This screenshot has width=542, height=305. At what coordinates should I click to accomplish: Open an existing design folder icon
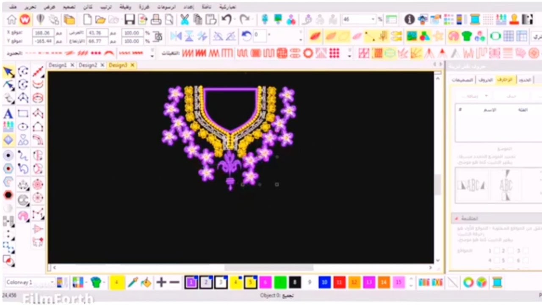click(100, 19)
